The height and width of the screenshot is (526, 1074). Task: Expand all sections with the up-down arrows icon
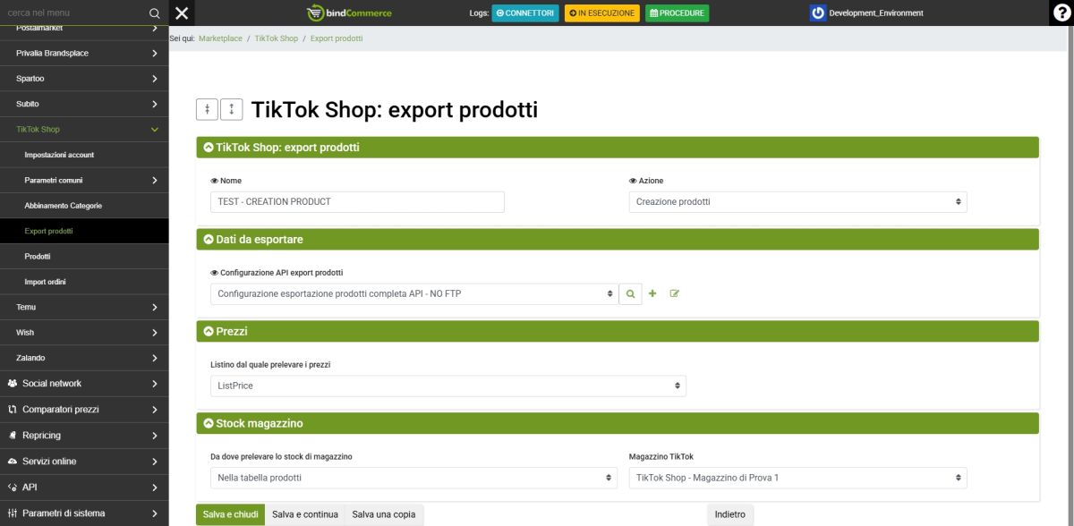pos(232,110)
